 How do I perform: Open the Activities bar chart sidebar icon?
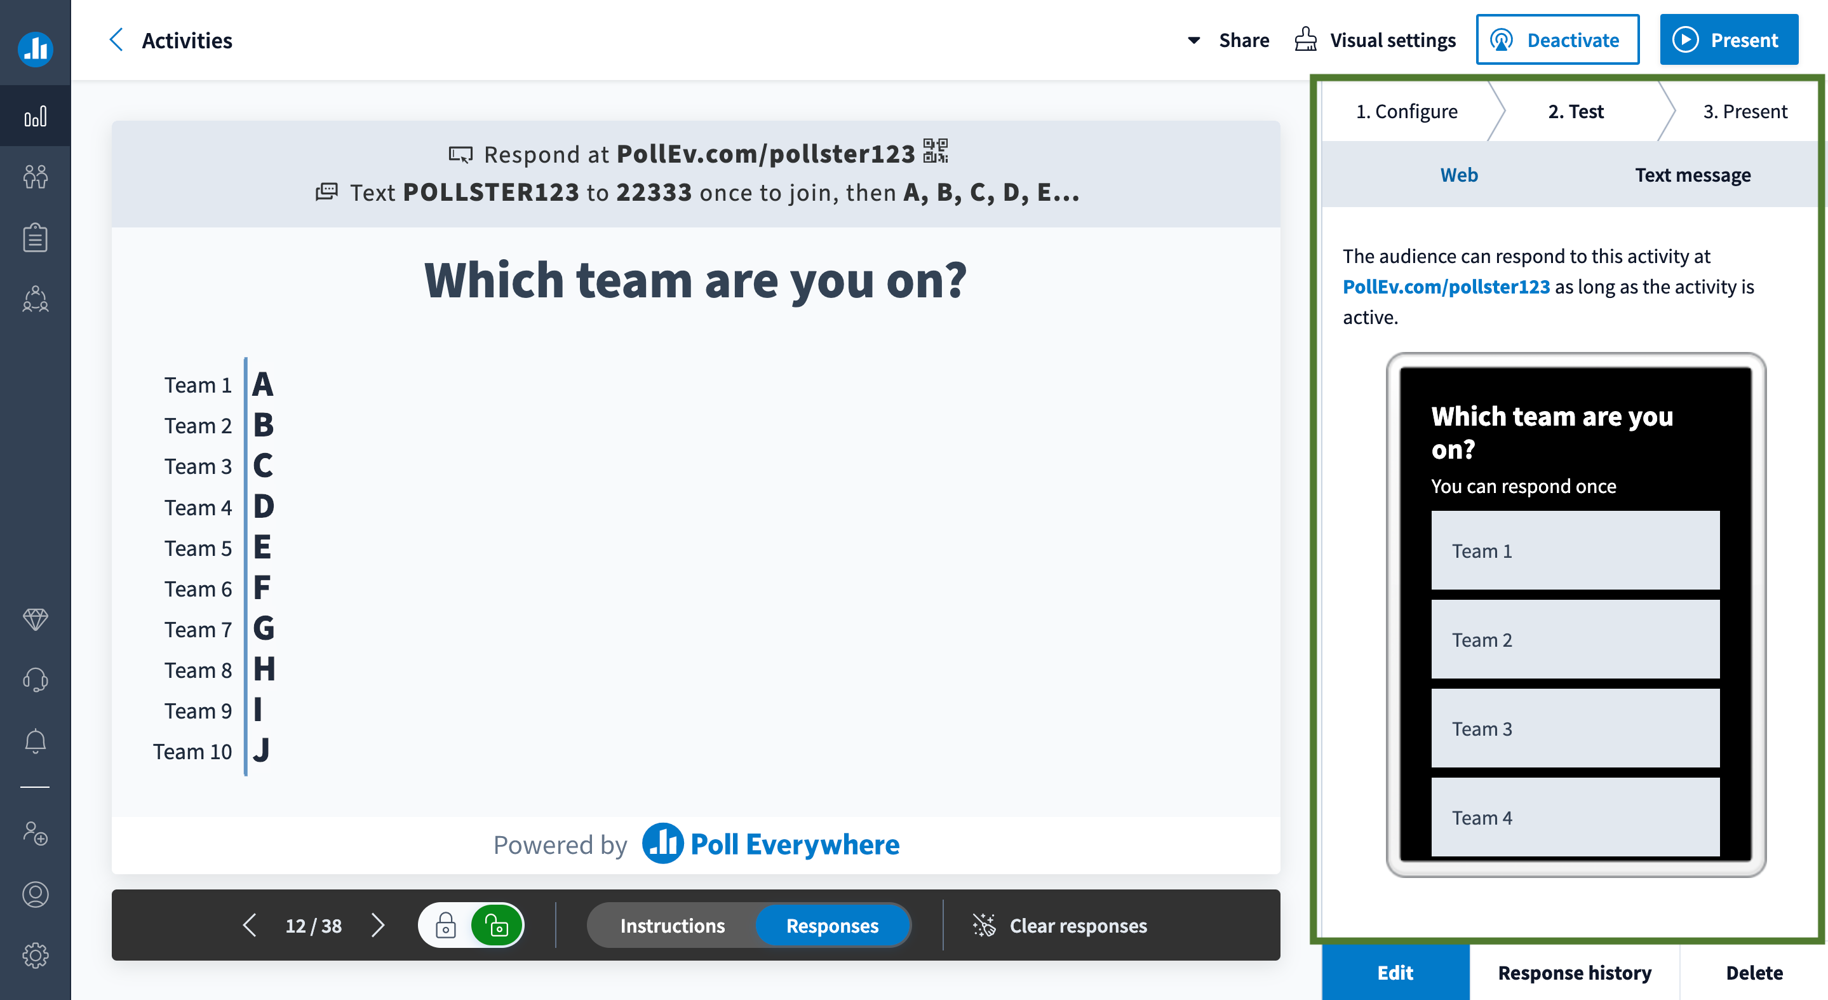coord(36,116)
